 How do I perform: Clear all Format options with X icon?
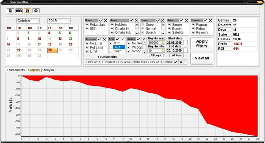[x=210, y=20]
